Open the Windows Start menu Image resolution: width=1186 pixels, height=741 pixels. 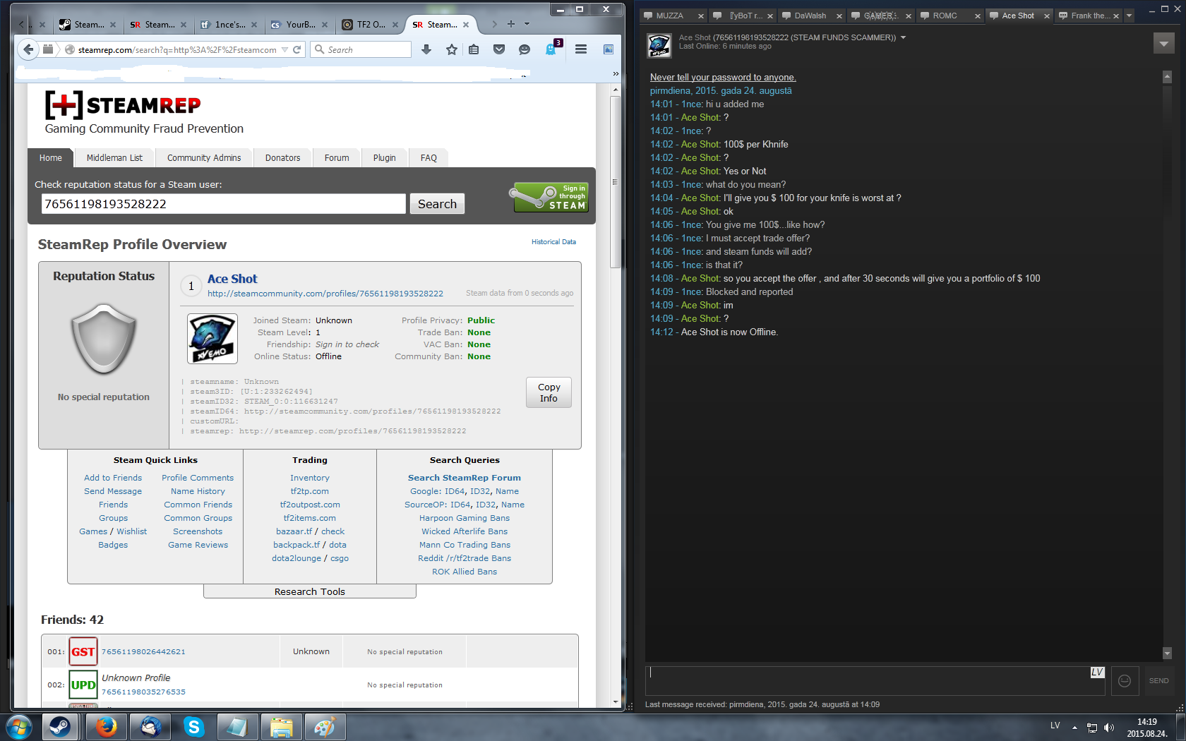click(x=18, y=727)
